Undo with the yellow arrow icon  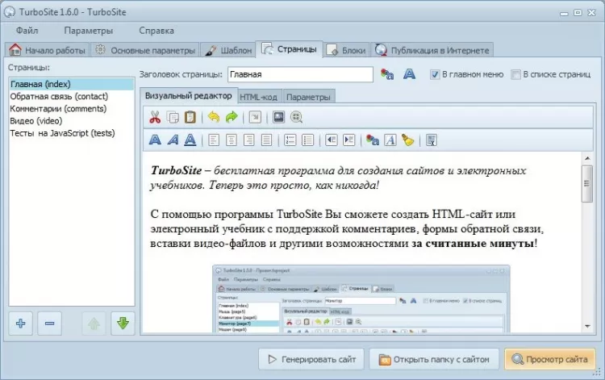(x=214, y=117)
